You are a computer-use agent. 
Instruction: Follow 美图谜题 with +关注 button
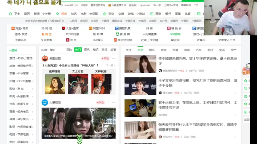click(105, 59)
